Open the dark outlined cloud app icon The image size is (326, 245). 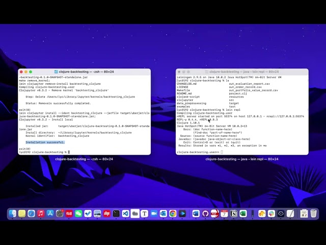coord(281,213)
